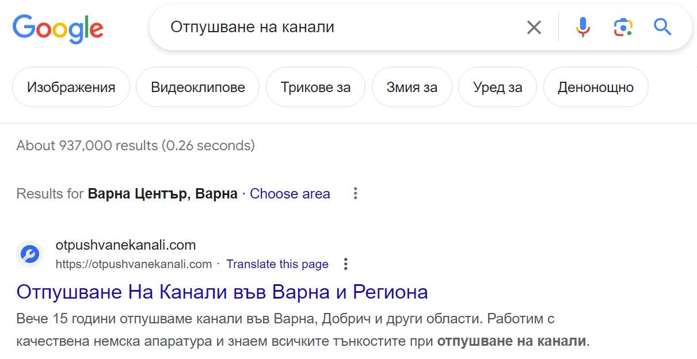Open Google Lens image search
This screenshot has height=359, width=697.
623,27
